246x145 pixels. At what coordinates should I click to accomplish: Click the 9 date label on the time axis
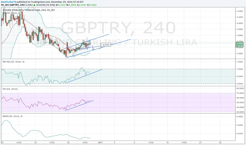[134, 142]
